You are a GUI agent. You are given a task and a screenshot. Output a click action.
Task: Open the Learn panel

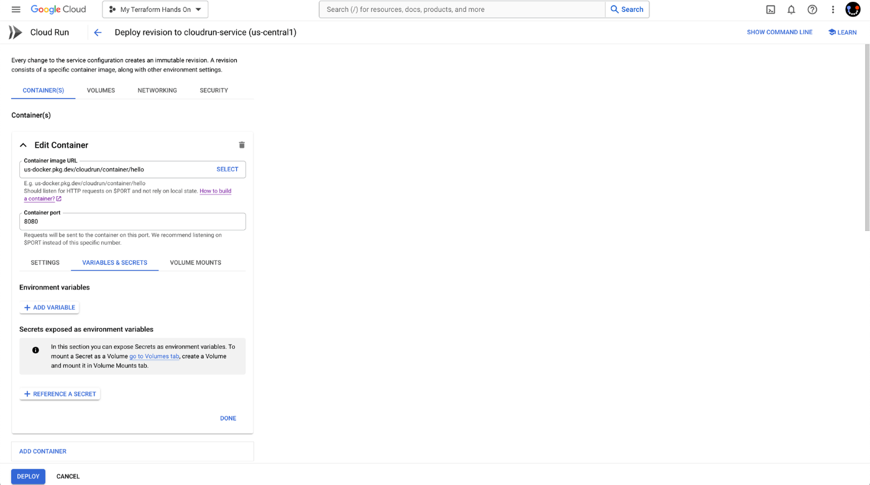(842, 32)
